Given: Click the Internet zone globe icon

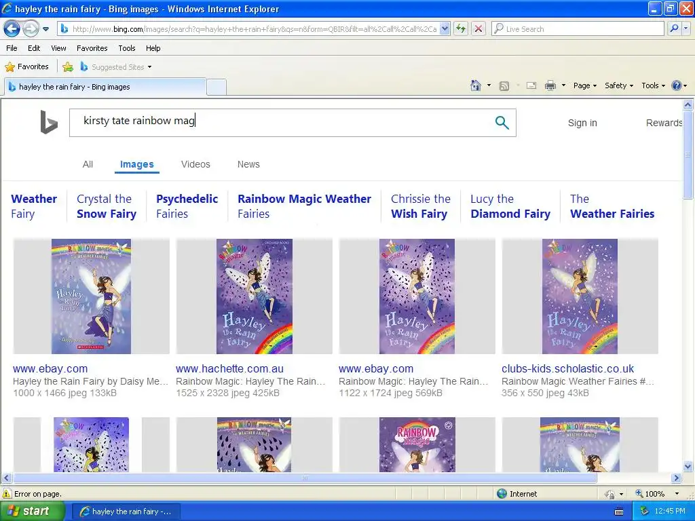Looking at the screenshot, I should pyautogui.click(x=502, y=494).
